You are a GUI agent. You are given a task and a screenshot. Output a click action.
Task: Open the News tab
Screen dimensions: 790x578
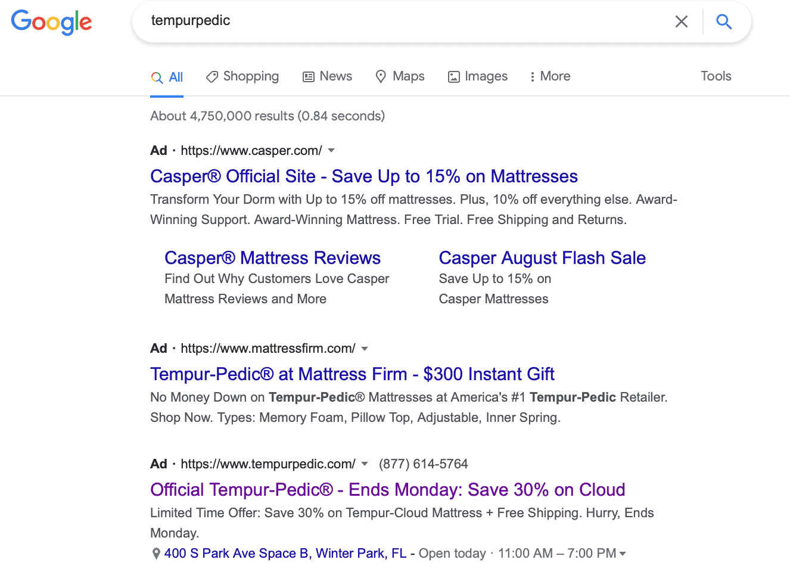tap(328, 76)
